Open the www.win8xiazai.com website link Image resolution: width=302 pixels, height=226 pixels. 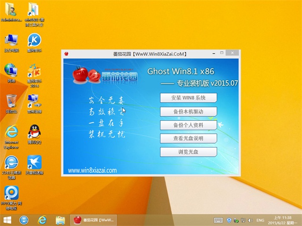coord(92,170)
